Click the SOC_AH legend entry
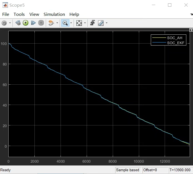193x174 pixels. [175, 38]
